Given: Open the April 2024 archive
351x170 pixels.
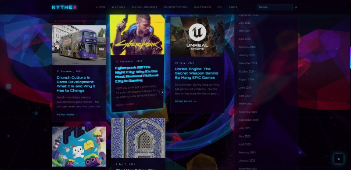Looking at the screenshot, I should pos(245,96).
